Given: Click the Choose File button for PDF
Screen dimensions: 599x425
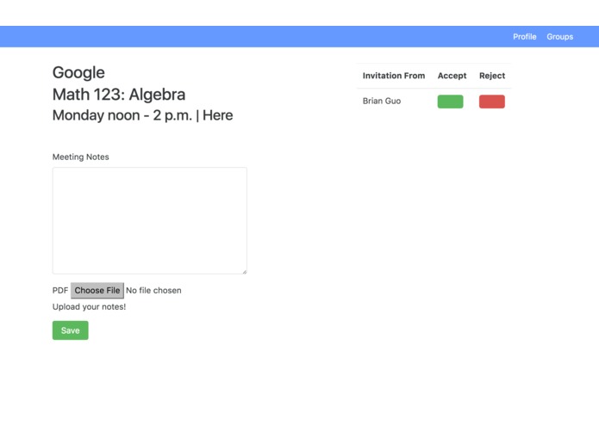Looking at the screenshot, I should (x=97, y=291).
